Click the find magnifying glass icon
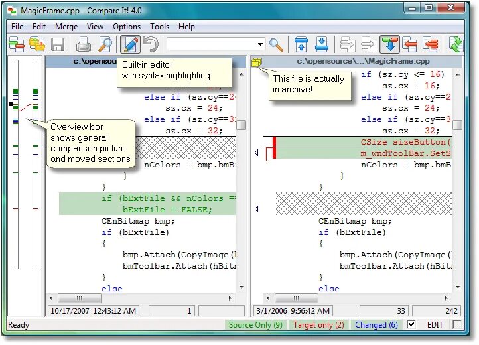The image size is (479, 345). pos(277,44)
